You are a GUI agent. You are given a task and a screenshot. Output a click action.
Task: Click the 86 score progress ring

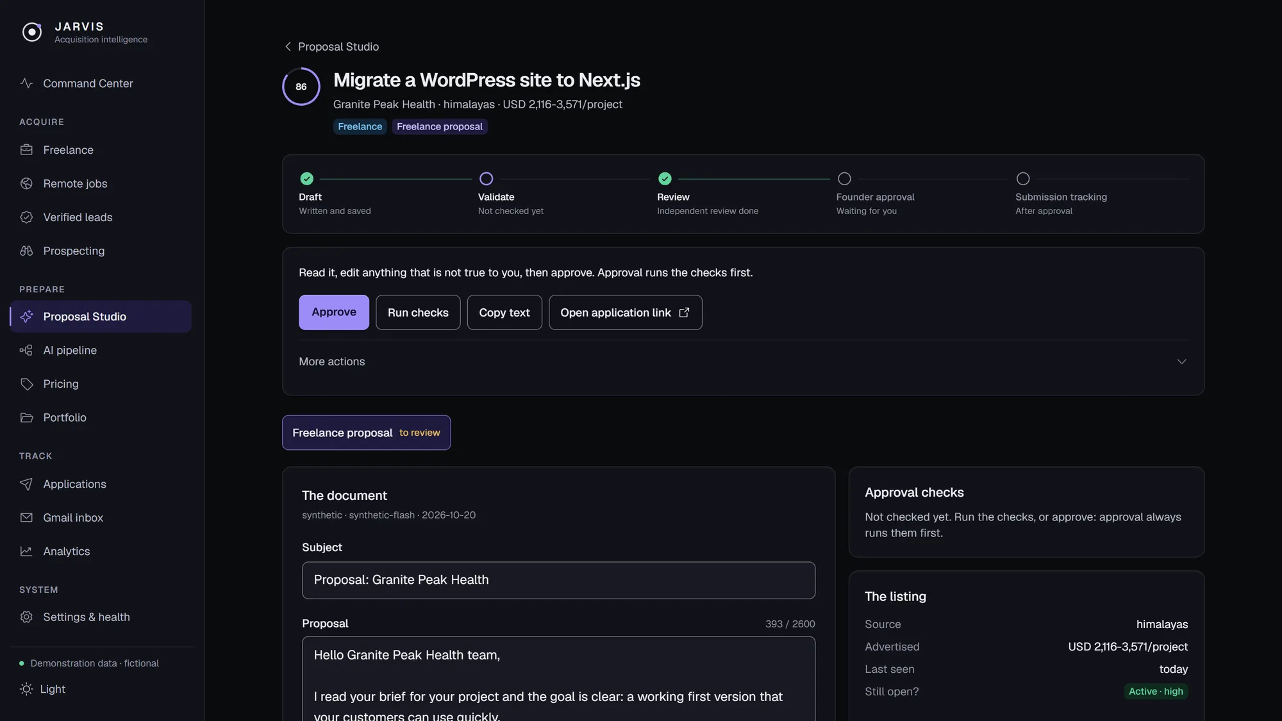tap(301, 87)
